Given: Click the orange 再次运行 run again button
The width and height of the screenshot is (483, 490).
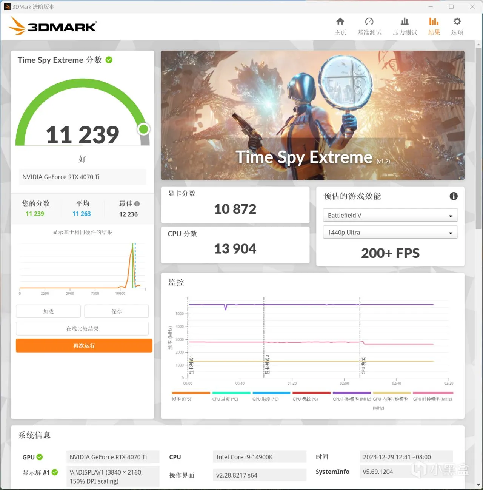Looking at the screenshot, I should 84,345.
